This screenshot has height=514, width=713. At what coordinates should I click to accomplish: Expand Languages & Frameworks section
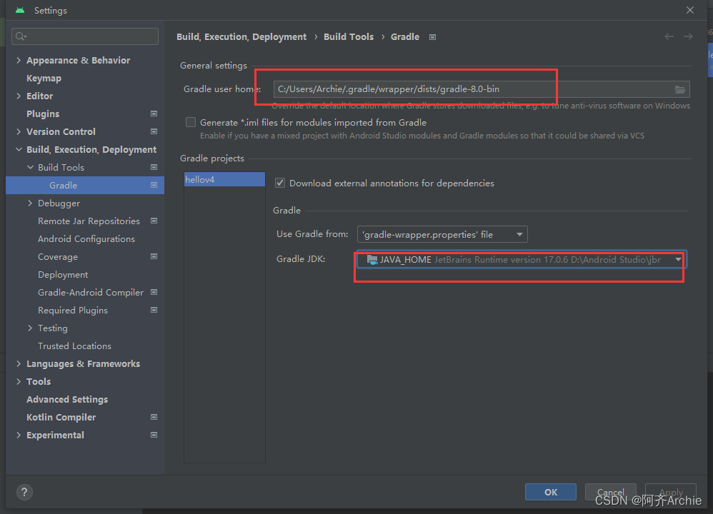19,363
